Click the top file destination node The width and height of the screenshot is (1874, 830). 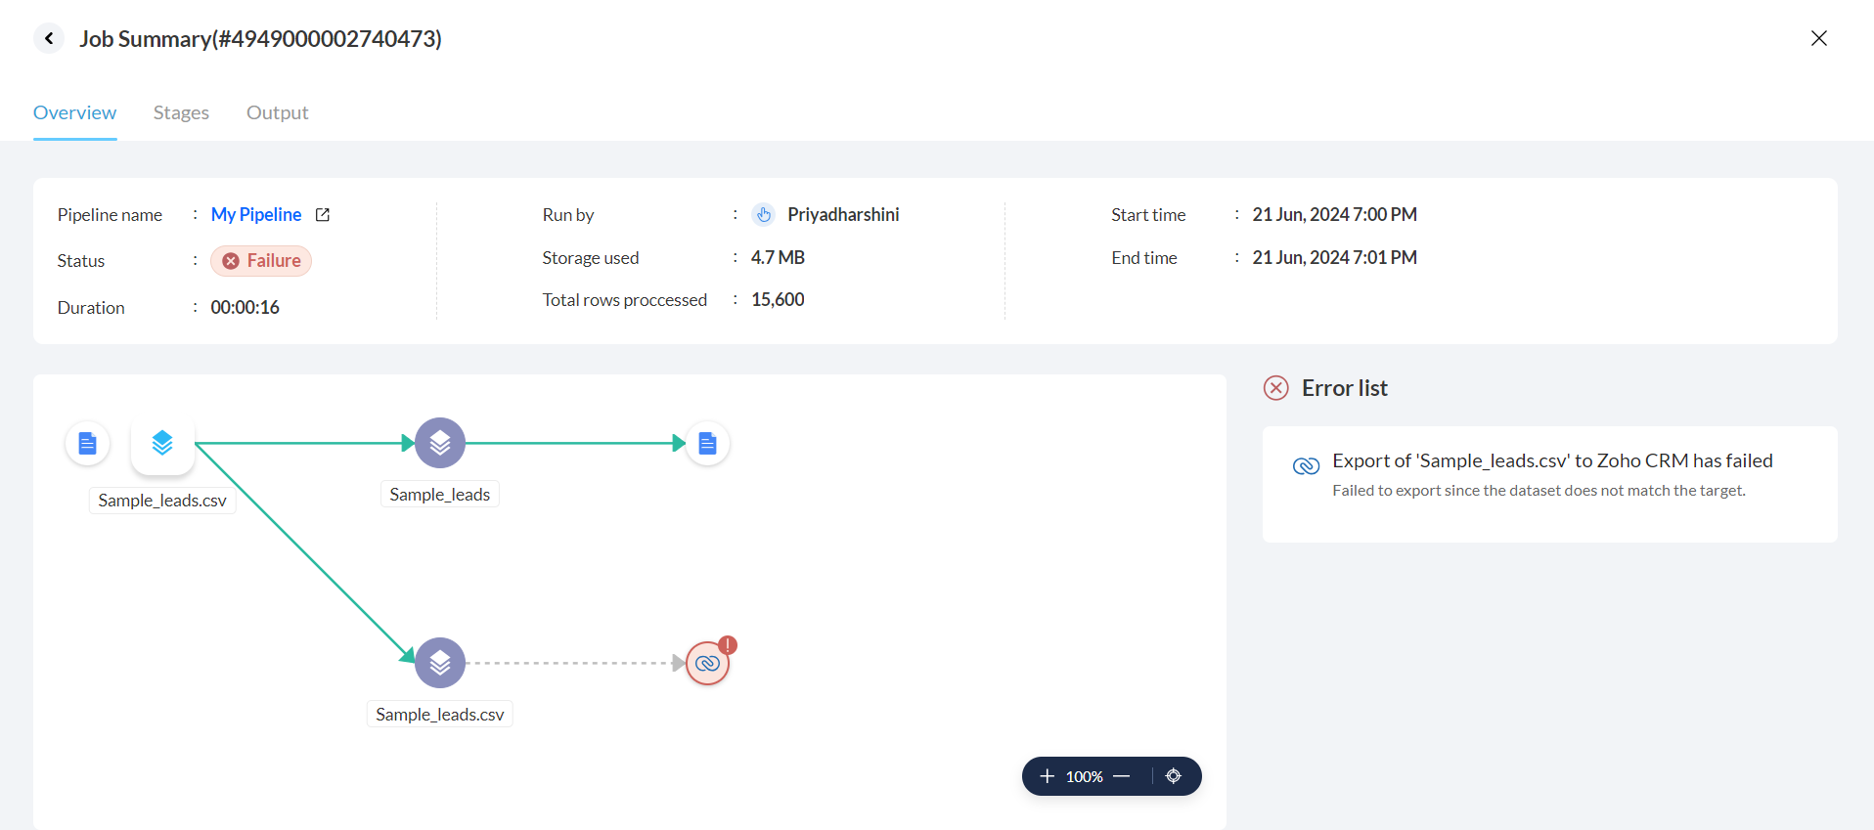coord(707,444)
